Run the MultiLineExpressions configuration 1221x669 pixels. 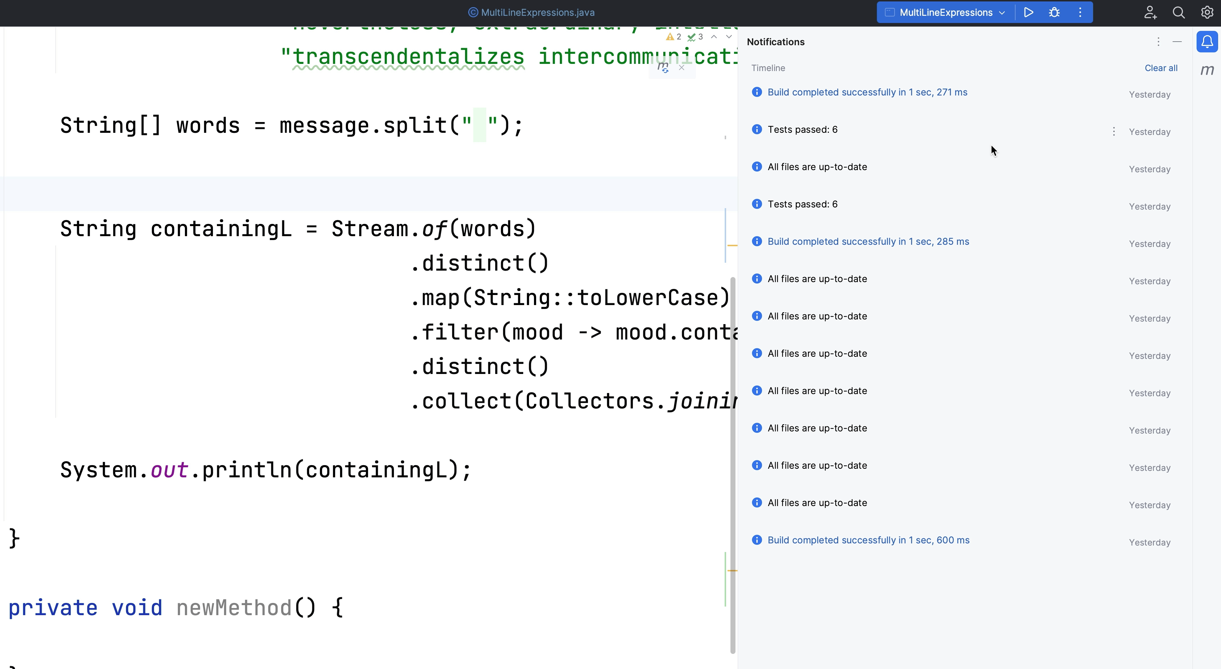click(1028, 12)
